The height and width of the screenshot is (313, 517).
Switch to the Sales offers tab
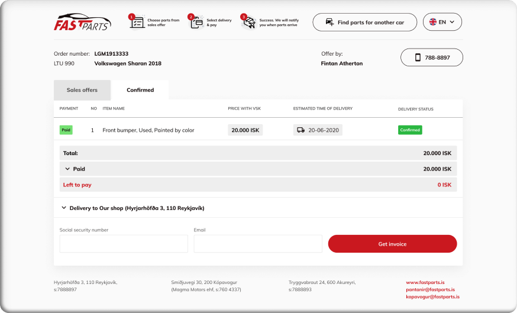click(82, 90)
